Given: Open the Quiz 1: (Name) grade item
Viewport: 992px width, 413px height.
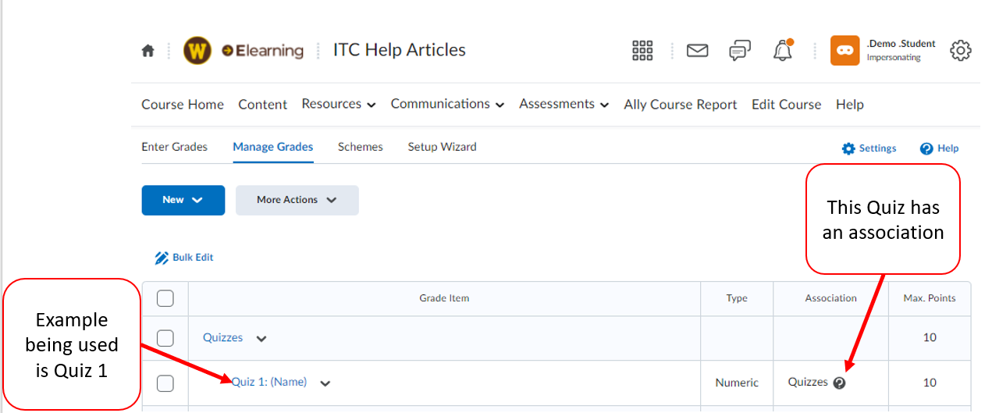Looking at the screenshot, I should pyautogui.click(x=269, y=383).
